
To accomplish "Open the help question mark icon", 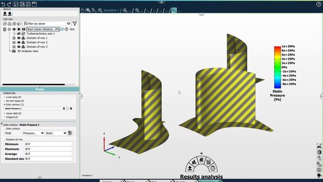I will point(318,5).
